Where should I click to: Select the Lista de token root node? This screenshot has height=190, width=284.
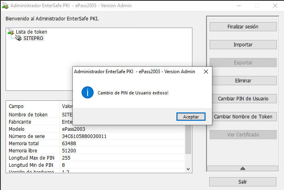point(32,32)
